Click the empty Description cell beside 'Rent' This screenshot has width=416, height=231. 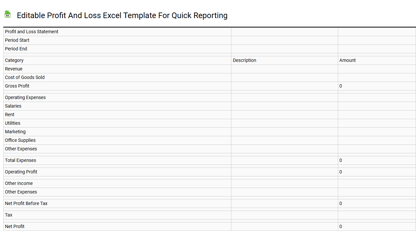tap(284, 115)
